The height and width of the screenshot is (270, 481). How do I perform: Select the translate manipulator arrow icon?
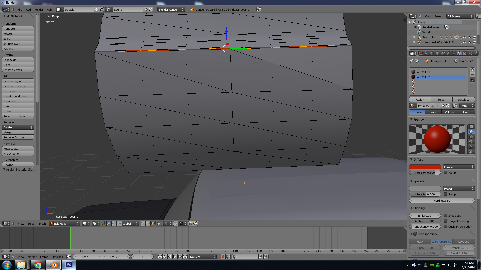[x=109, y=223]
